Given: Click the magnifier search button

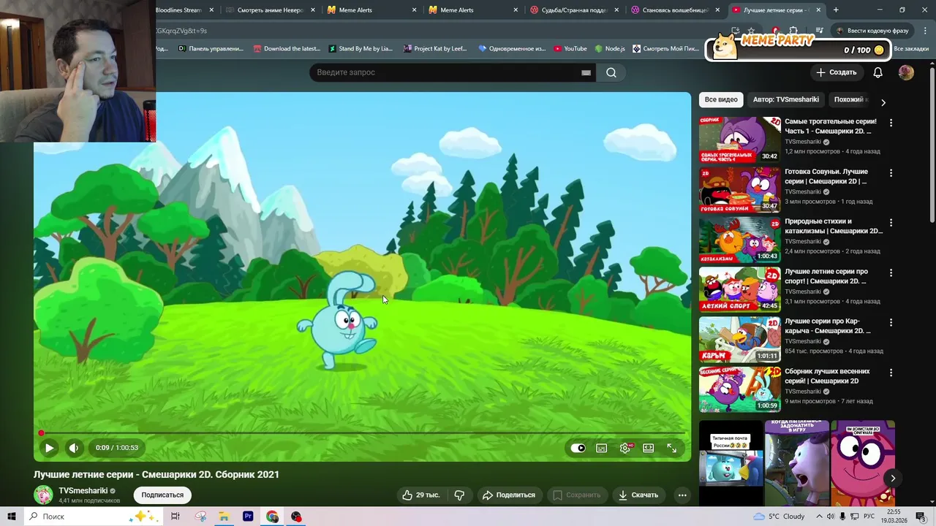Looking at the screenshot, I should tap(611, 72).
